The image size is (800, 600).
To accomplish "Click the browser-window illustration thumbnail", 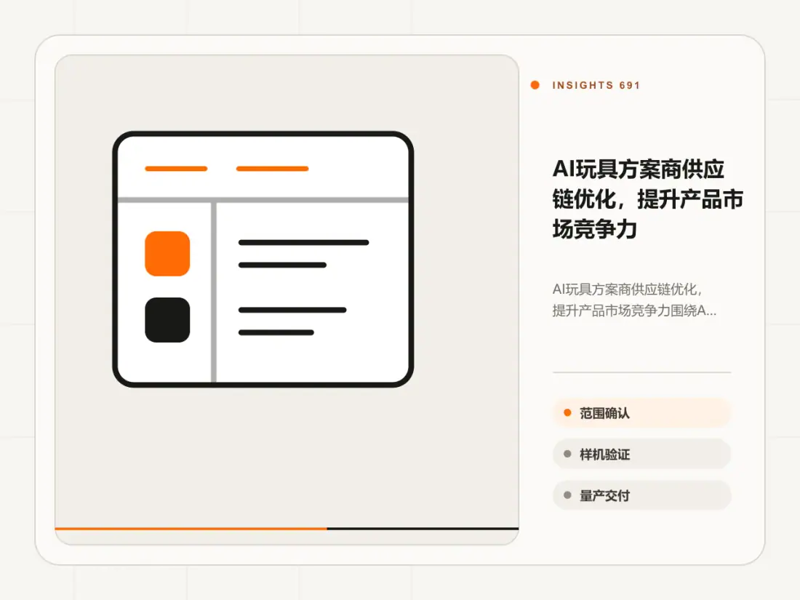I will tap(263, 259).
